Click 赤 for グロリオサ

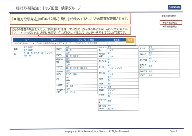point(109,96)
